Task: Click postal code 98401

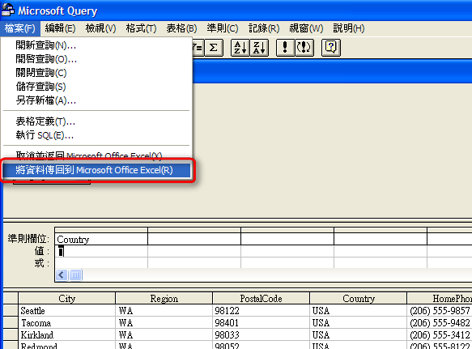Action: [x=261, y=323]
